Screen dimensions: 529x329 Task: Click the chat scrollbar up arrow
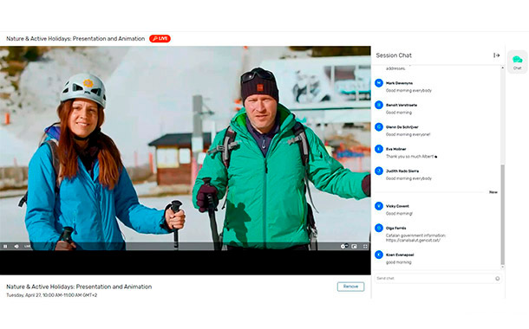(x=502, y=68)
